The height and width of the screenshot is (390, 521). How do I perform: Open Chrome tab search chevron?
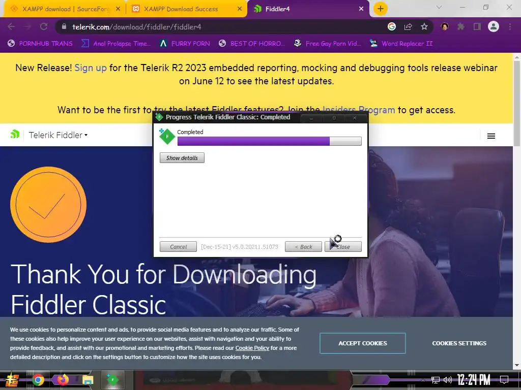click(439, 7)
